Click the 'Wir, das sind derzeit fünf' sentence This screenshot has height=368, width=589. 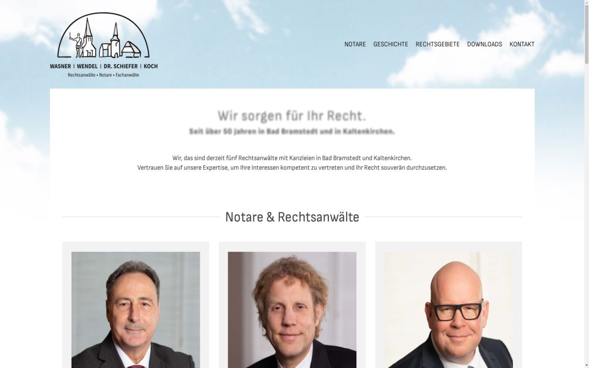pos(292,158)
